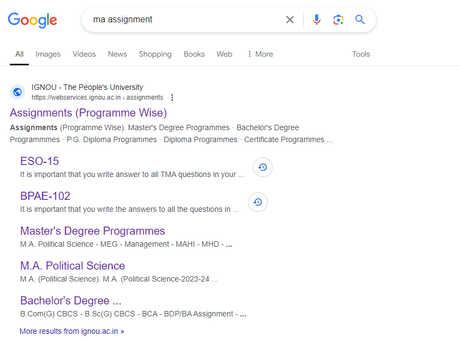This screenshot has width=460, height=342.
Task: Select the Videos search filter
Action: (84, 54)
